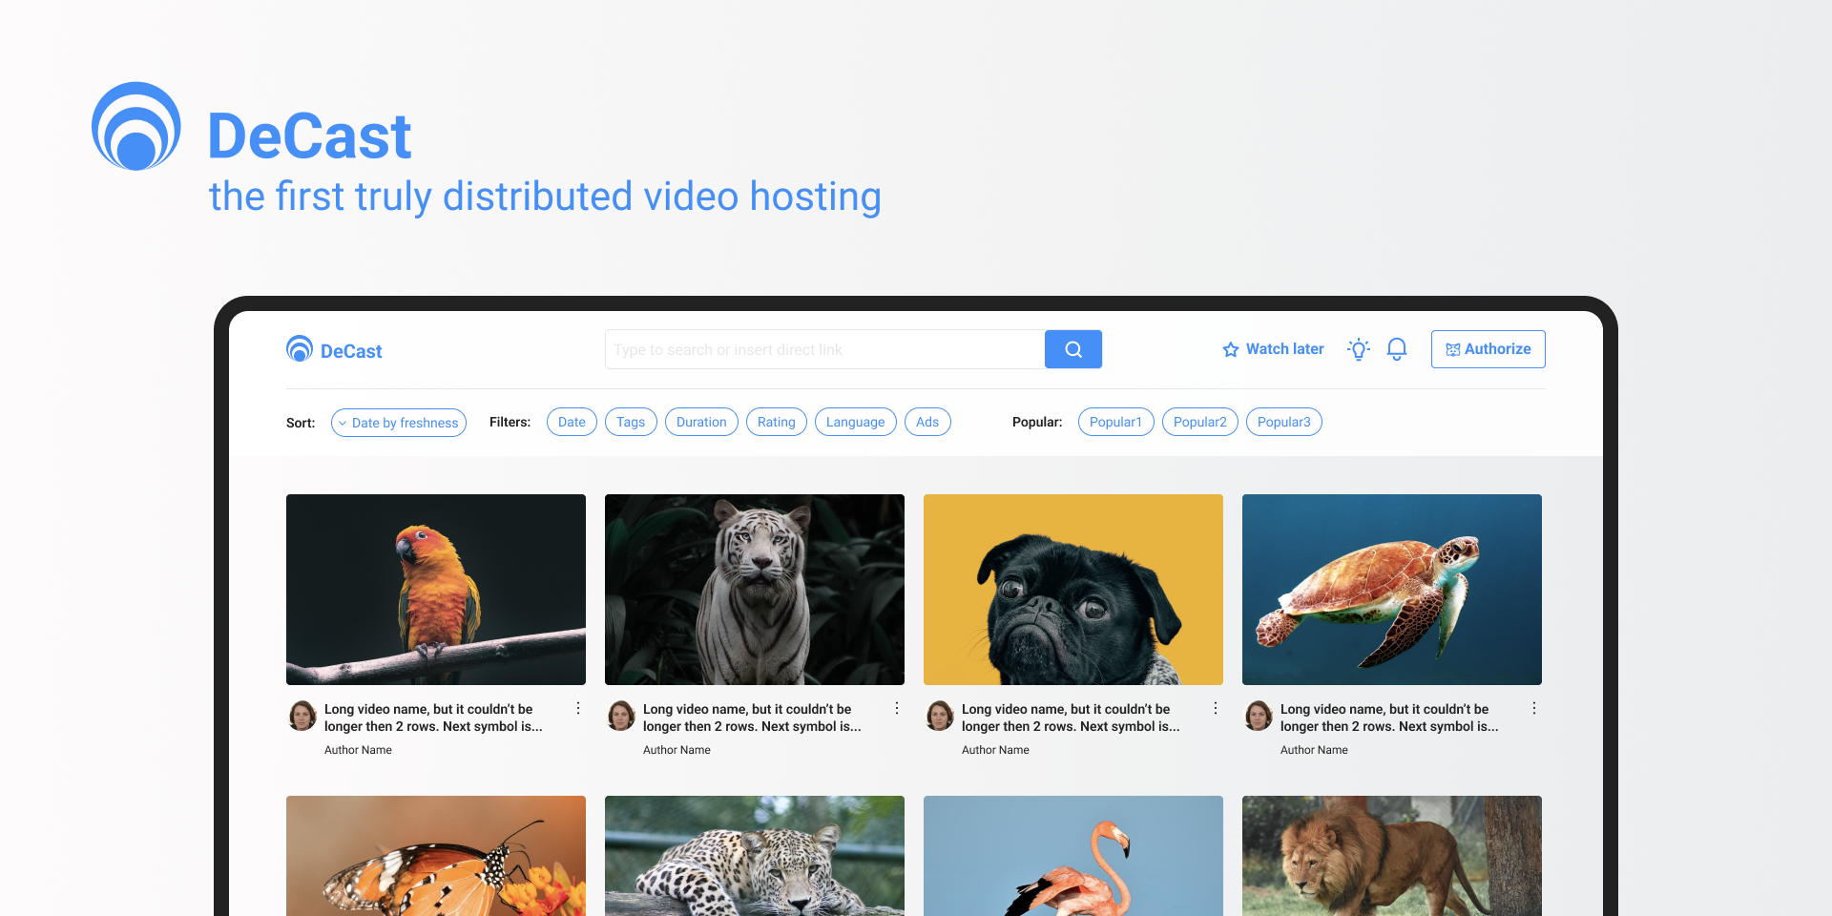Click Author Name under pug video
Image resolution: width=1832 pixels, height=916 pixels.
pyautogui.click(x=995, y=750)
